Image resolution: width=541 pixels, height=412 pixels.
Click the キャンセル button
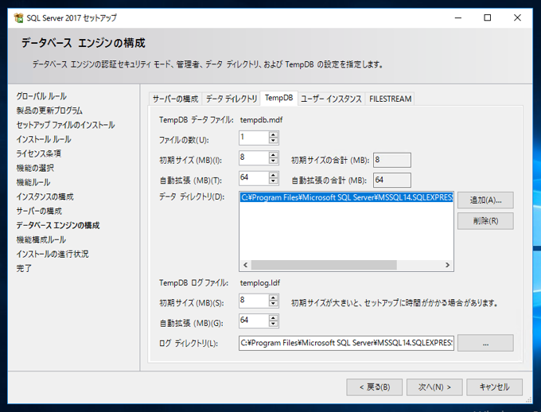pos(494,387)
